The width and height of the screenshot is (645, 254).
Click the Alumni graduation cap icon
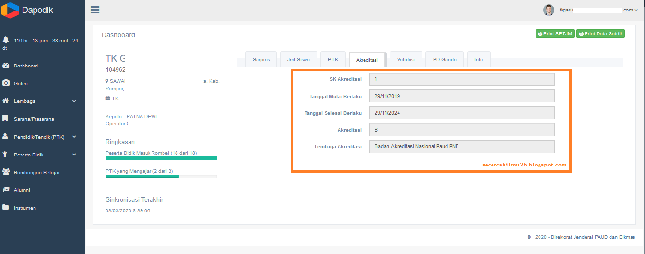coord(6,190)
